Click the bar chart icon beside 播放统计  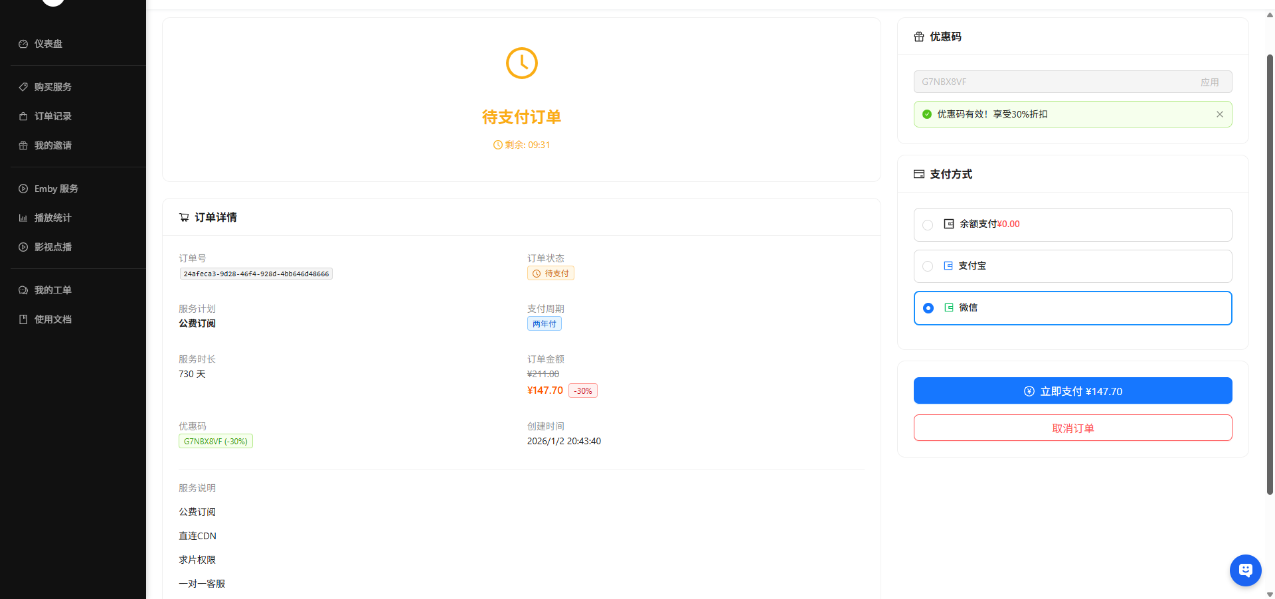click(23, 218)
